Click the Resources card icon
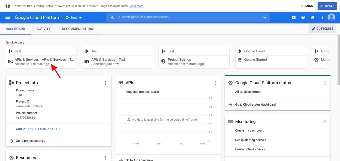This screenshot has width=340, height=161. [x=11, y=157]
